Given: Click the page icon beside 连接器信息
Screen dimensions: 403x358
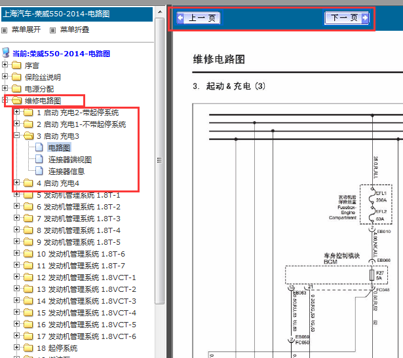Looking at the screenshot, I should click(x=39, y=171).
